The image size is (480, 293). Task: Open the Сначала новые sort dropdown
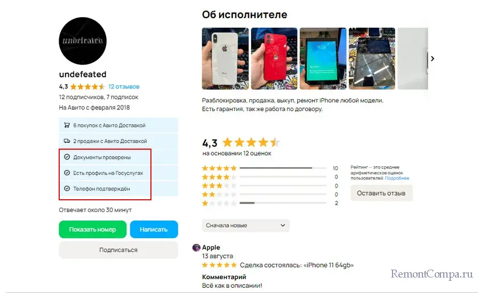[245, 225]
